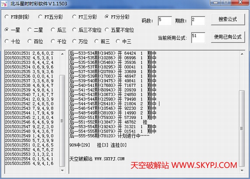Select the 万位 radio button
This screenshot has width=250, height=179.
tap(75, 41)
